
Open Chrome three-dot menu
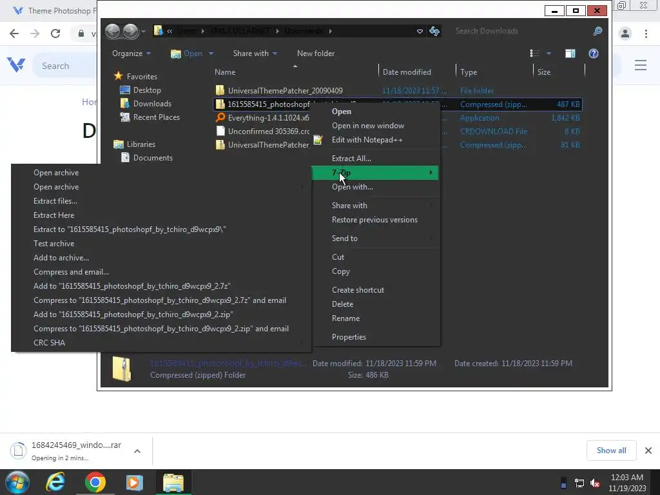tap(646, 34)
